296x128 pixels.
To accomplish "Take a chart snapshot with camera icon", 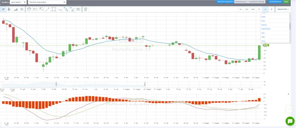I will click(x=78, y=9).
